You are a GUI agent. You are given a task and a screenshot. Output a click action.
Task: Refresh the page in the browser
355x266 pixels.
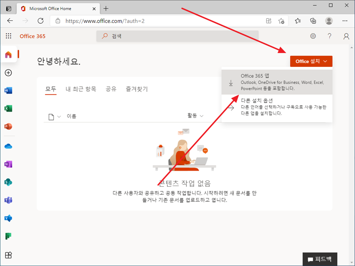click(40, 21)
